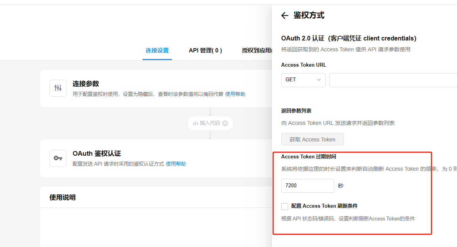457x247 pixels.
Task: Open 使用帮助 link under OAuth 鉴权认证
Action: (x=176, y=164)
